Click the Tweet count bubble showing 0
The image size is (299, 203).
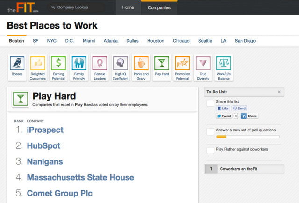tap(235, 116)
